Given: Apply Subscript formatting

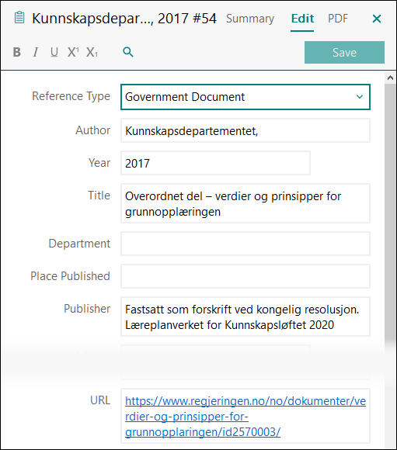Looking at the screenshot, I should (92, 52).
